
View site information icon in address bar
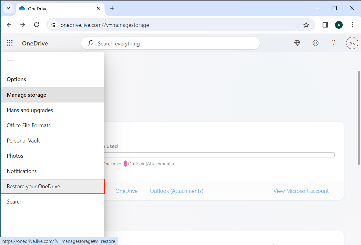click(53, 25)
